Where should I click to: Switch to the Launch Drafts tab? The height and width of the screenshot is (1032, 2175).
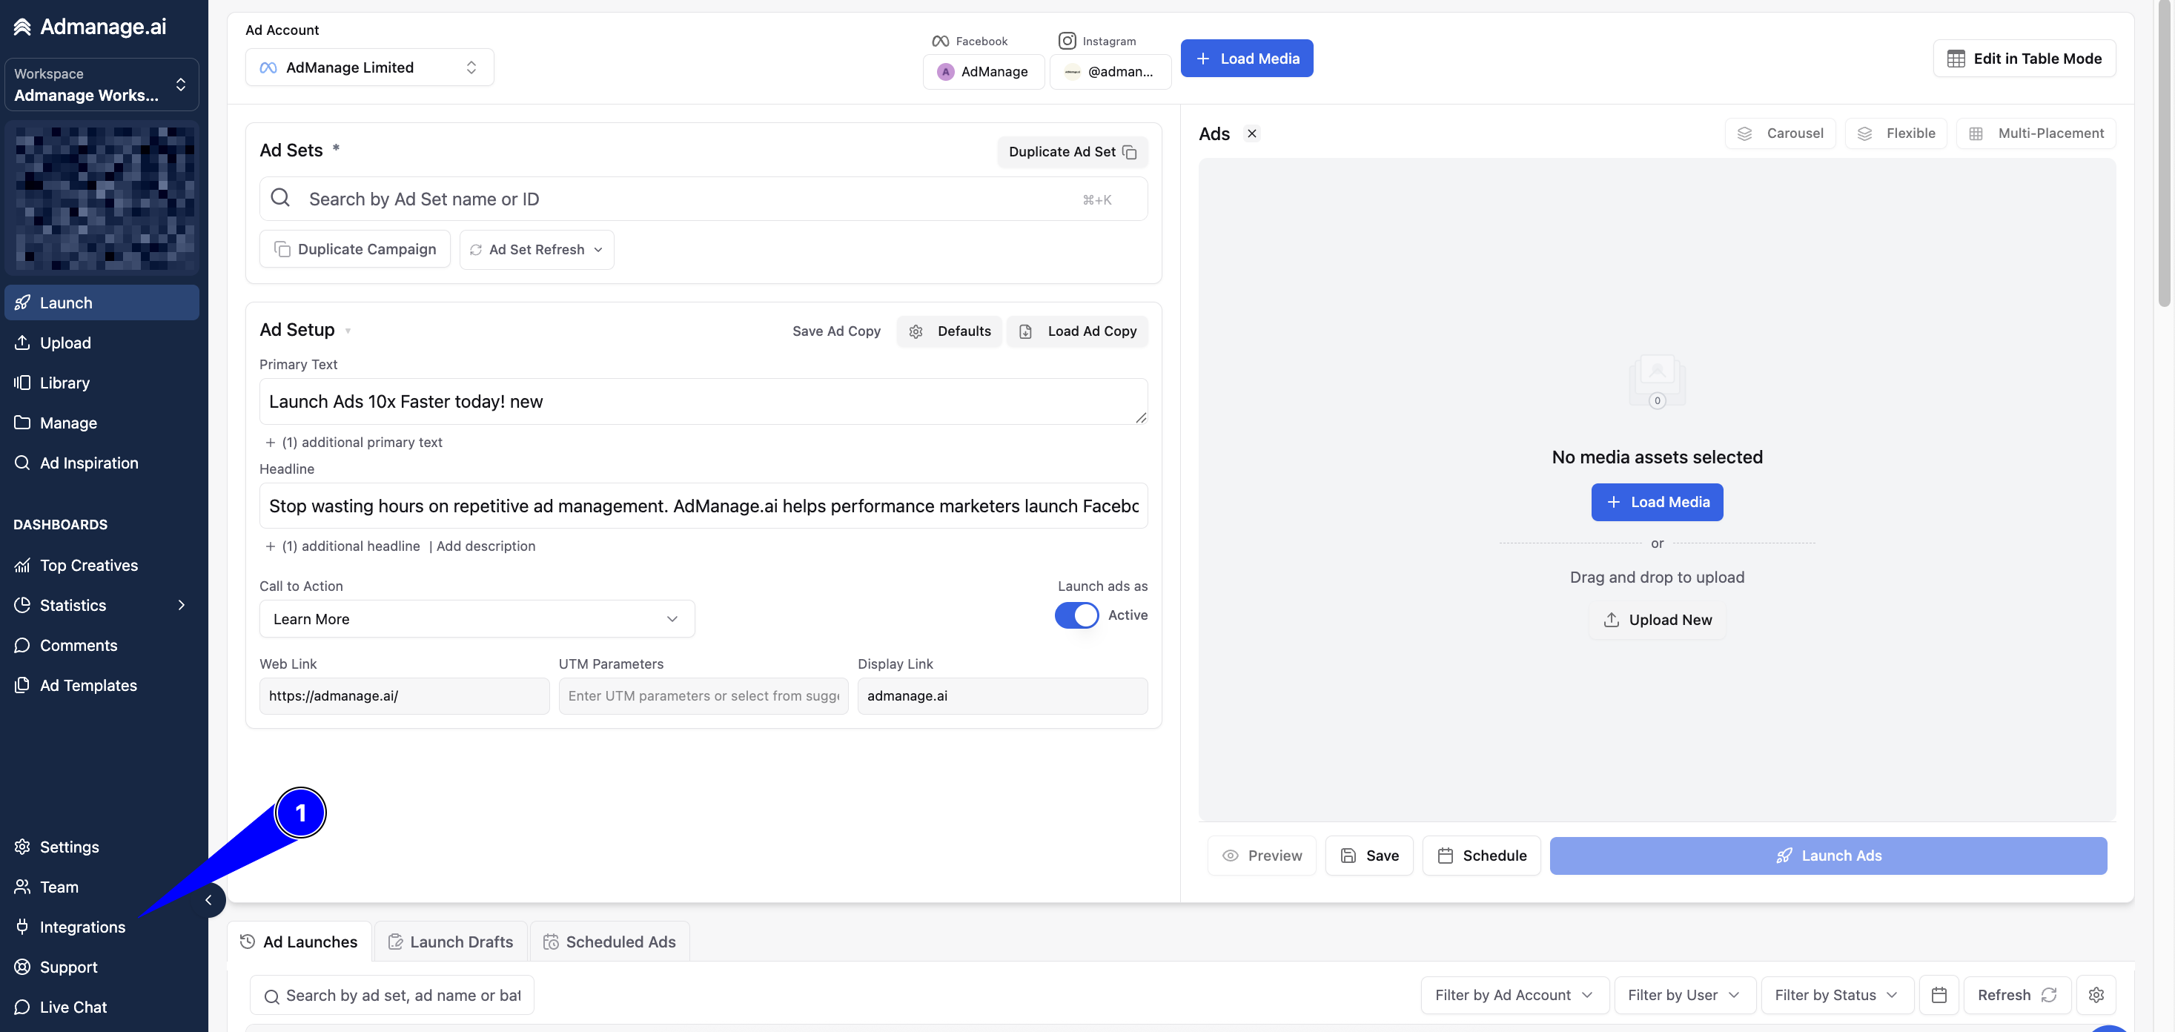(451, 942)
